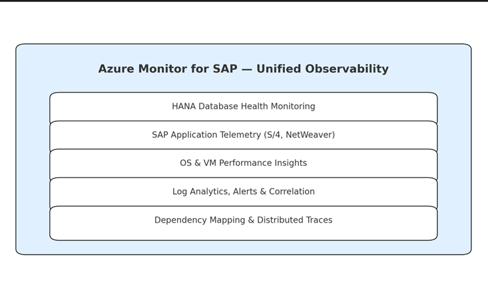Select the words 'Dependency Mapping' in the bottom box

(x=200, y=220)
